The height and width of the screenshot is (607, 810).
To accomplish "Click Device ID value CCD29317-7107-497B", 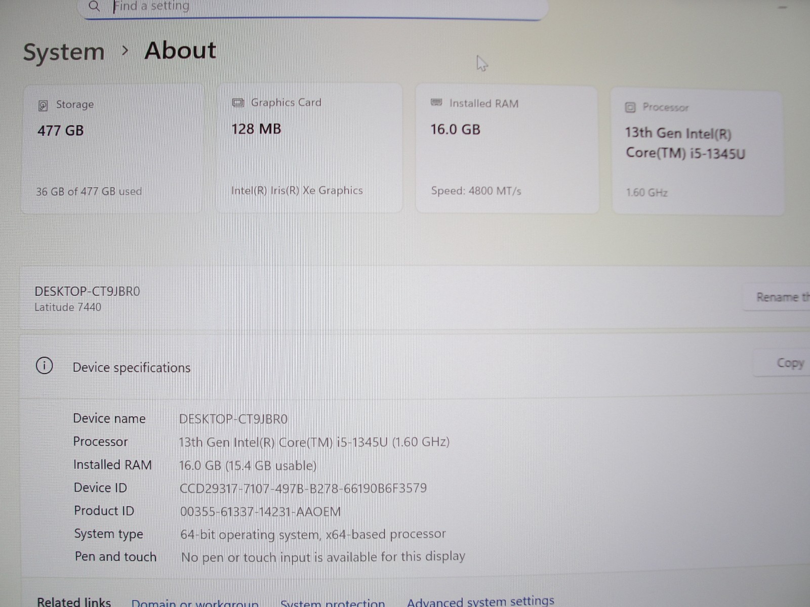I will click(303, 488).
